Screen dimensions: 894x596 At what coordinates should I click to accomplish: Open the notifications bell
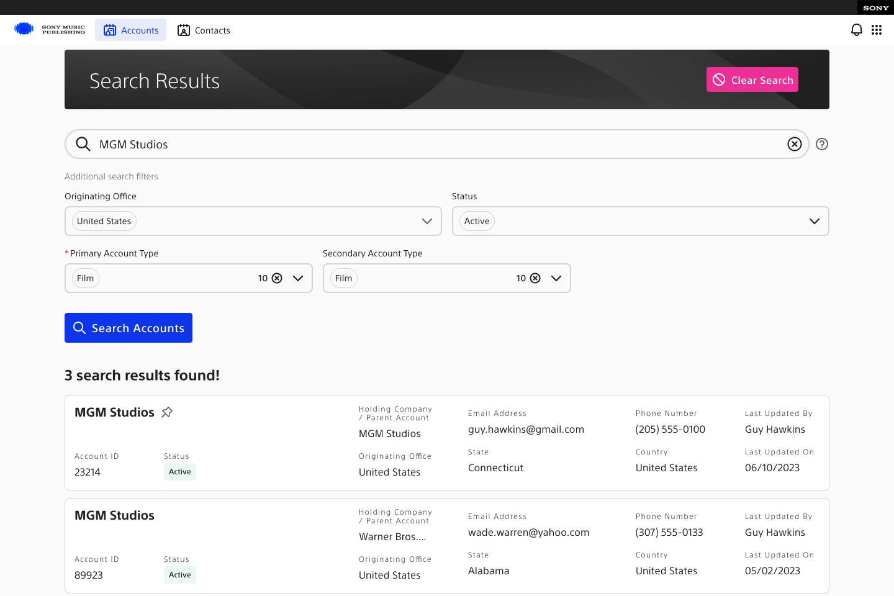coord(857,30)
